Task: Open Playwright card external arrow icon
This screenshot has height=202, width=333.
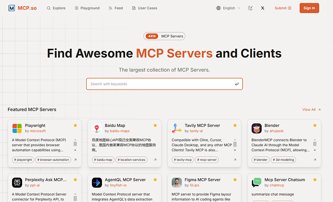Action: pyautogui.click(x=75, y=160)
